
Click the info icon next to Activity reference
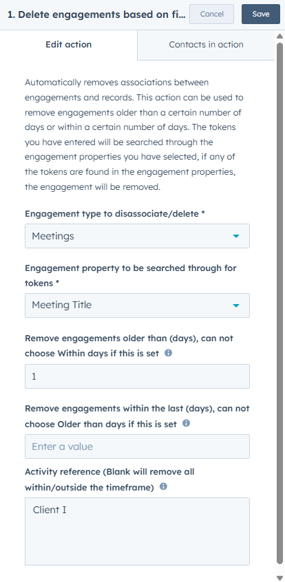click(x=163, y=486)
